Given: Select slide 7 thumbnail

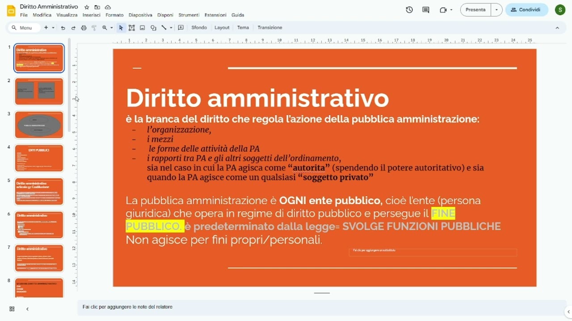Looking at the screenshot, I should pyautogui.click(x=39, y=259).
